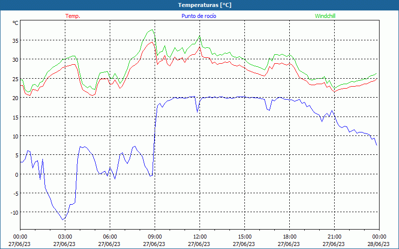This screenshot has height=249, width=399.
Task: Click the 06:00 time axis label
Action: coord(110,237)
